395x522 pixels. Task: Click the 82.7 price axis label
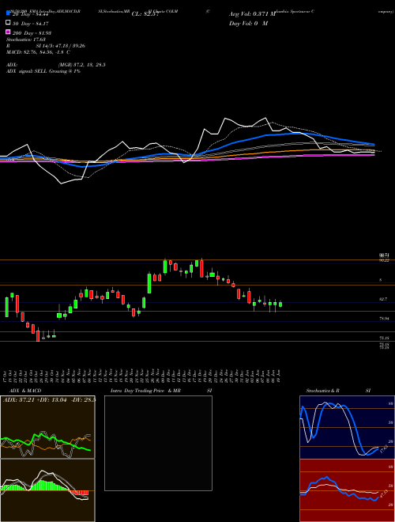383,299
